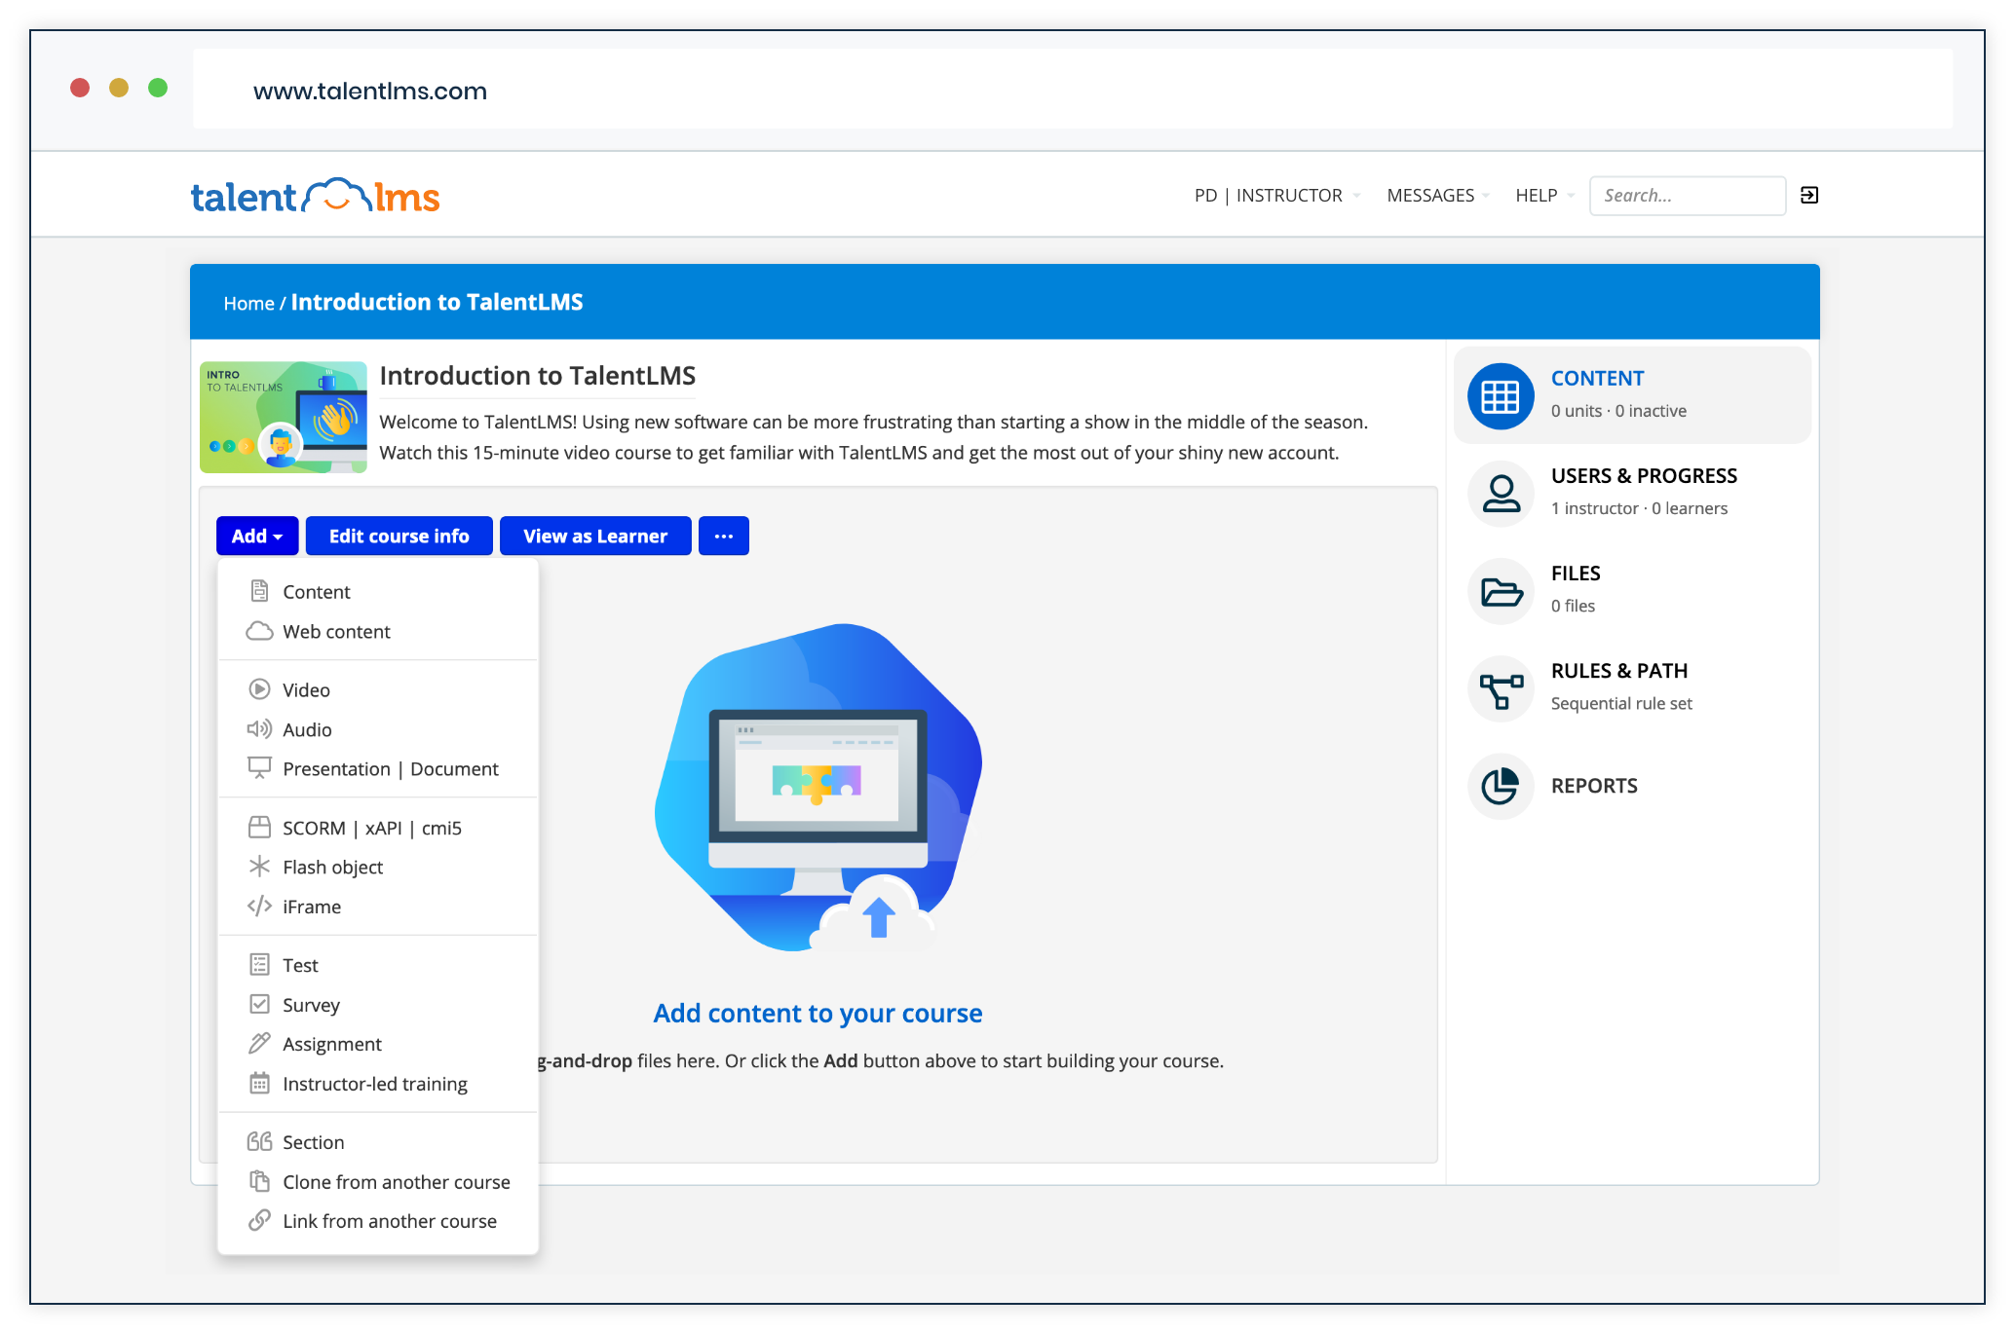Open USERS & PROGRESS sidebar section
This screenshot has height=1334, width=2015.
pyautogui.click(x=1632, y=493)
